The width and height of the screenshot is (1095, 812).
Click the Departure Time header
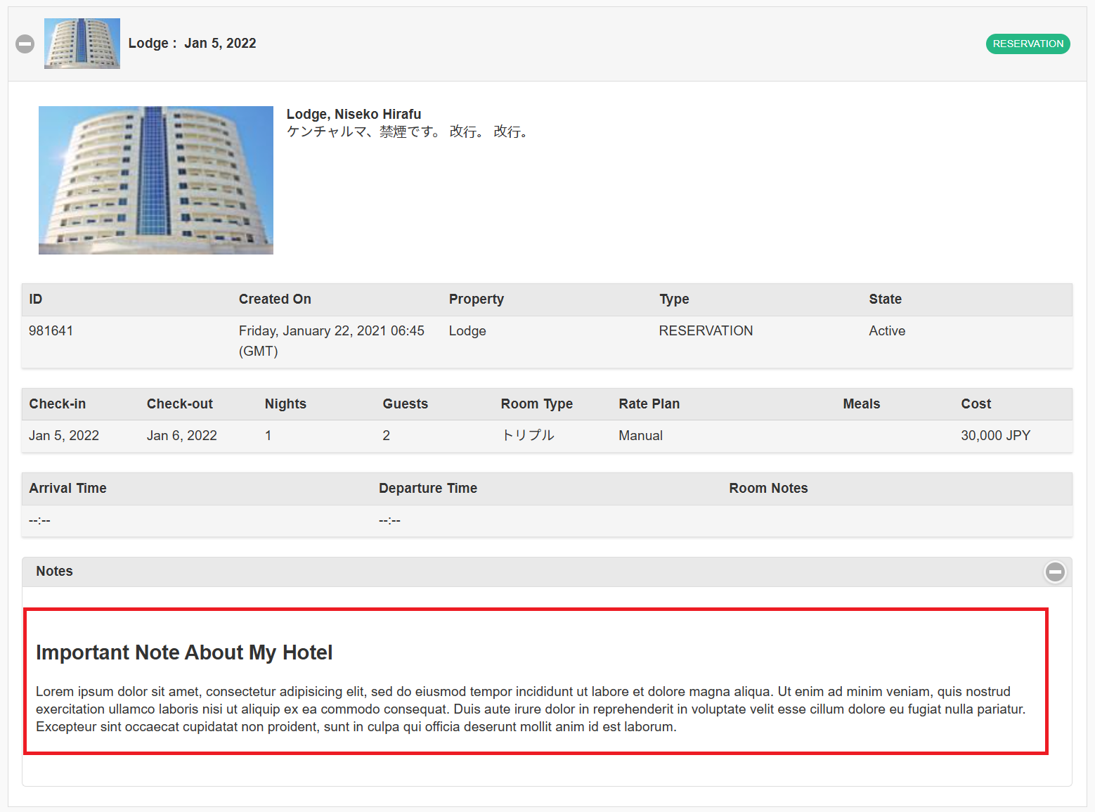(428, 489)
